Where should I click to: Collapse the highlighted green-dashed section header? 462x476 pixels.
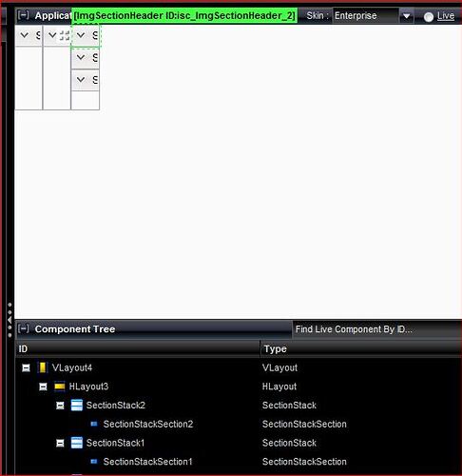click(x=81, y=35)
